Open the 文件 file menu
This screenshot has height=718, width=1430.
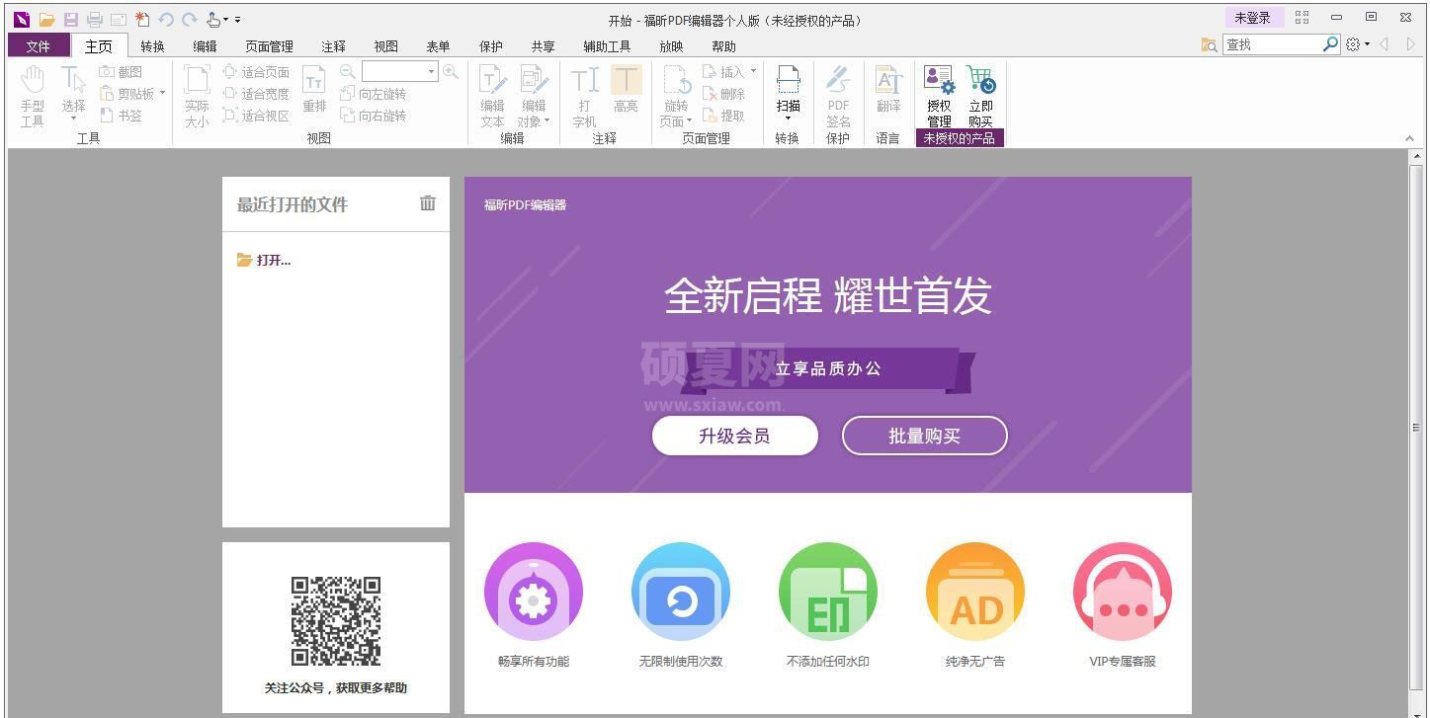pyautogui.click(x=39, y=45)
